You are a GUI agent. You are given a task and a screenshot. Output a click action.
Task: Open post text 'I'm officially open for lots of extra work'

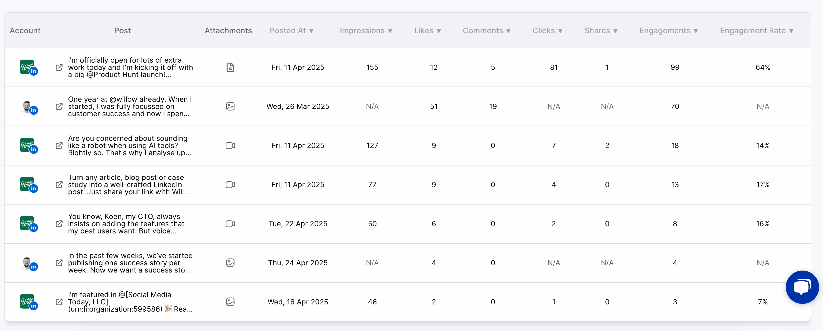130,67
